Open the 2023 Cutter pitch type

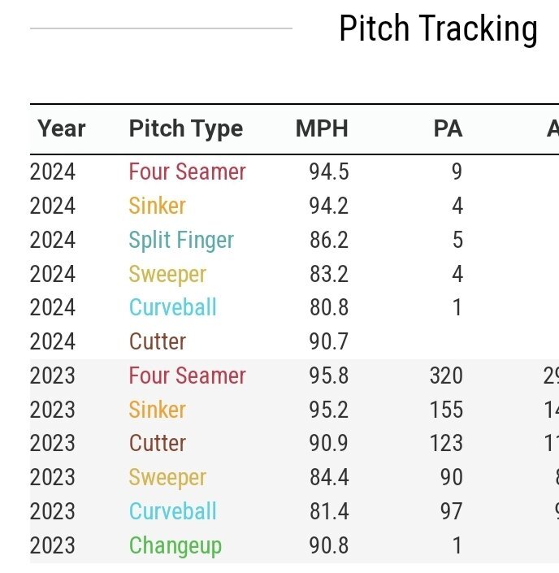tap(157, 444)
